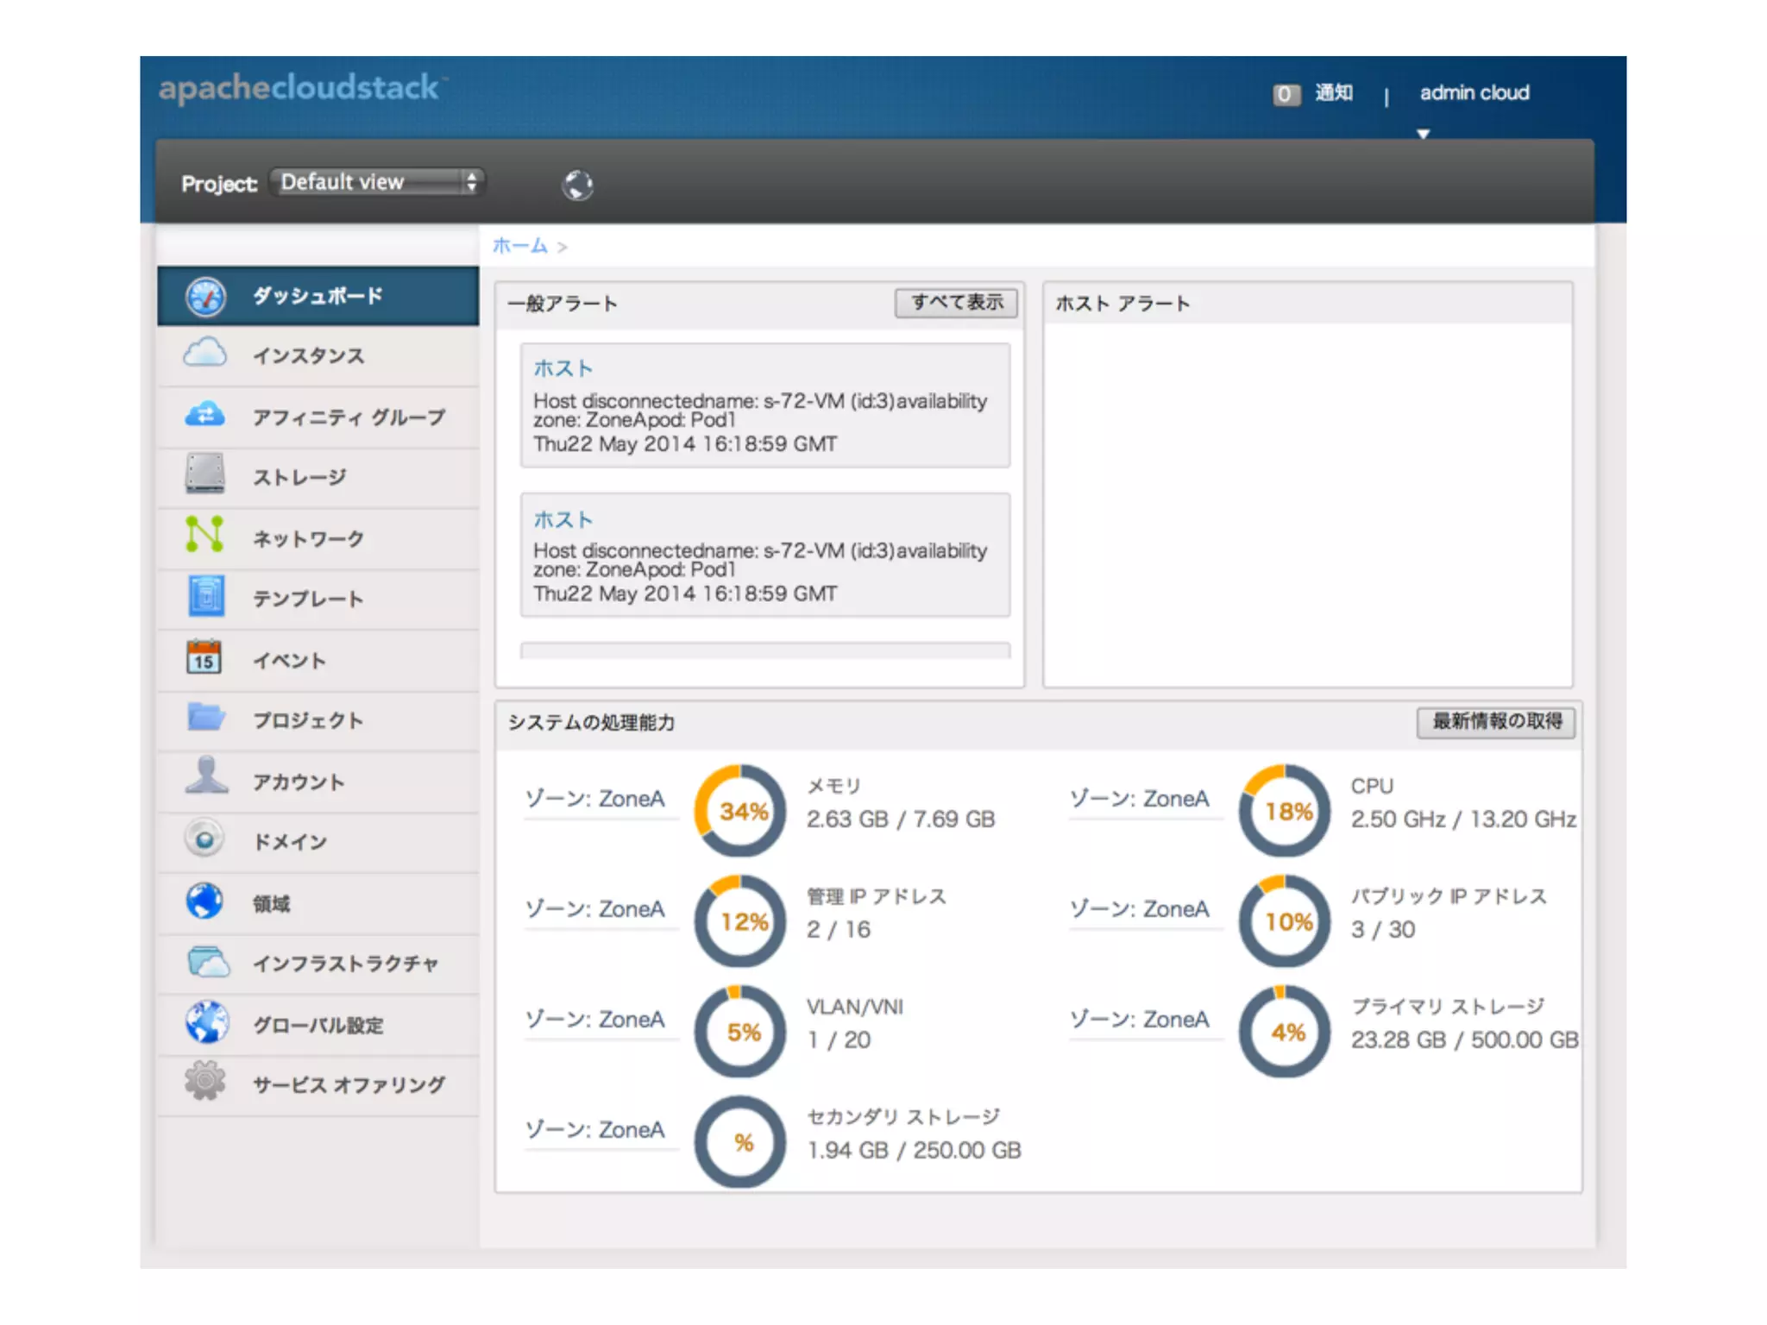Click the first ホスト alert title
This screenshot has width=1767, height=1325.
tap(563, 368)
